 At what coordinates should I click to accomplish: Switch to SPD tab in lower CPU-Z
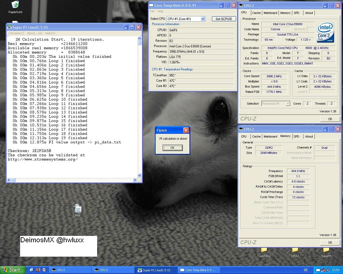click(296, 137)
